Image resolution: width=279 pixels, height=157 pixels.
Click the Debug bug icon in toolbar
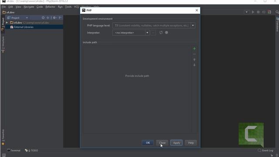(x=259, y=12)
